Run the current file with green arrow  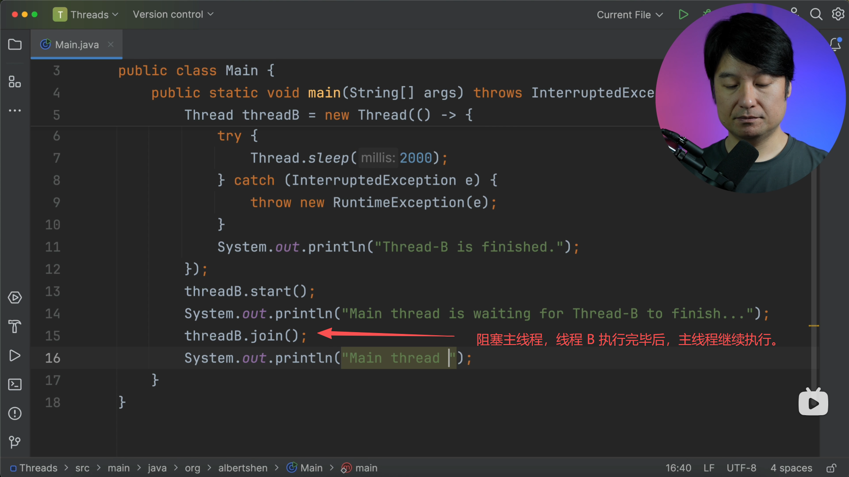click(683, 15)
